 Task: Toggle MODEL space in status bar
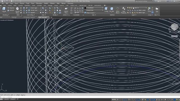(x=114, y=100)
